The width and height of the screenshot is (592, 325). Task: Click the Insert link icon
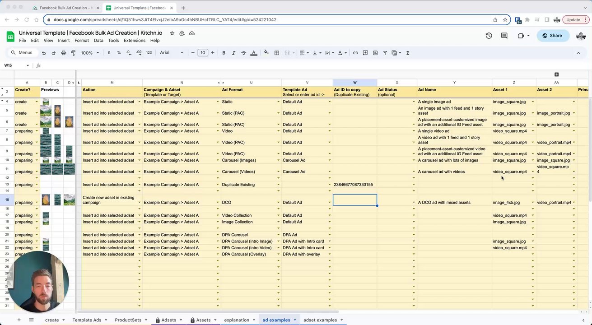[x=355, y=53]
